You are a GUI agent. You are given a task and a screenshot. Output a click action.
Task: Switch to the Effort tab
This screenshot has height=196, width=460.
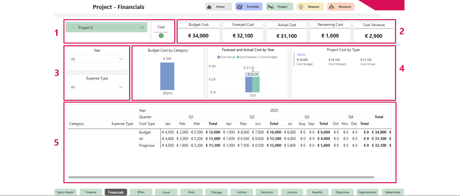click(141, 192)
